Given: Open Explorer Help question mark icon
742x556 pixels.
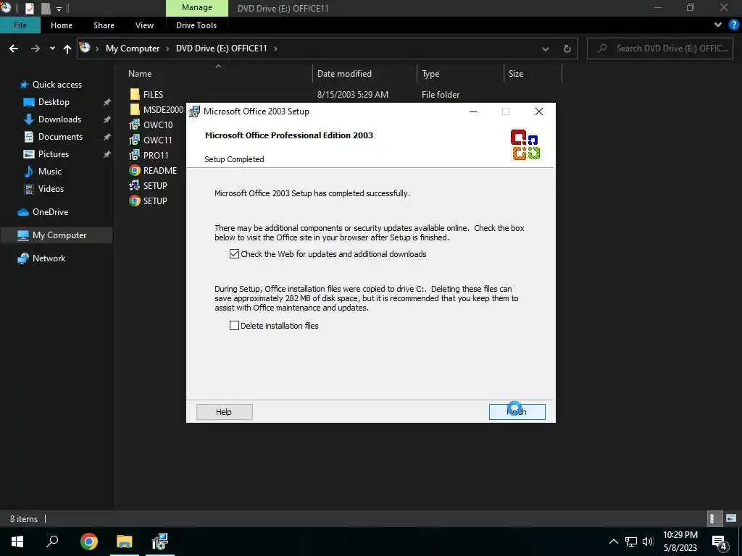Looking at the screenshot, I should pyautogui.click(x=734, y=25).
